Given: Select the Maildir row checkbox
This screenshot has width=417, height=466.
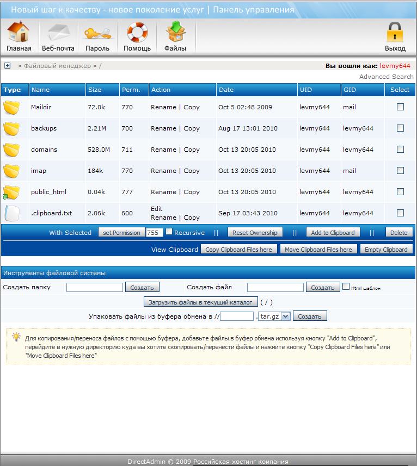Looking at the screenshot, I should [400, 107].
